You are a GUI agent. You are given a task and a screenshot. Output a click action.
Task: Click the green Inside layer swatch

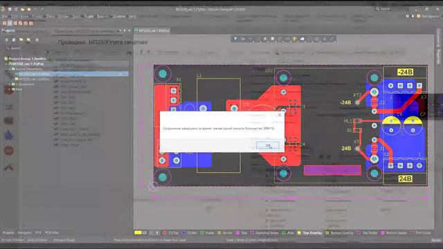click(202, 233)
